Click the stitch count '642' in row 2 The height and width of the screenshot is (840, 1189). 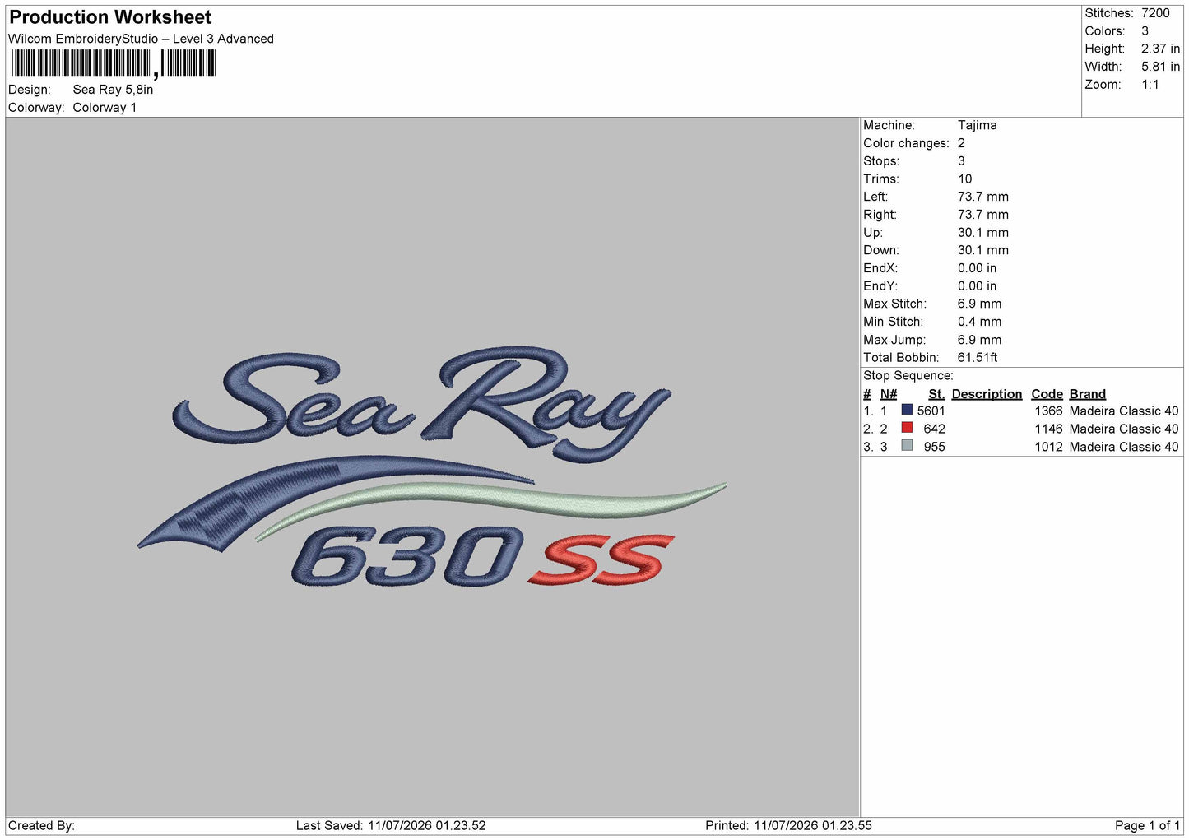point(934,429)
